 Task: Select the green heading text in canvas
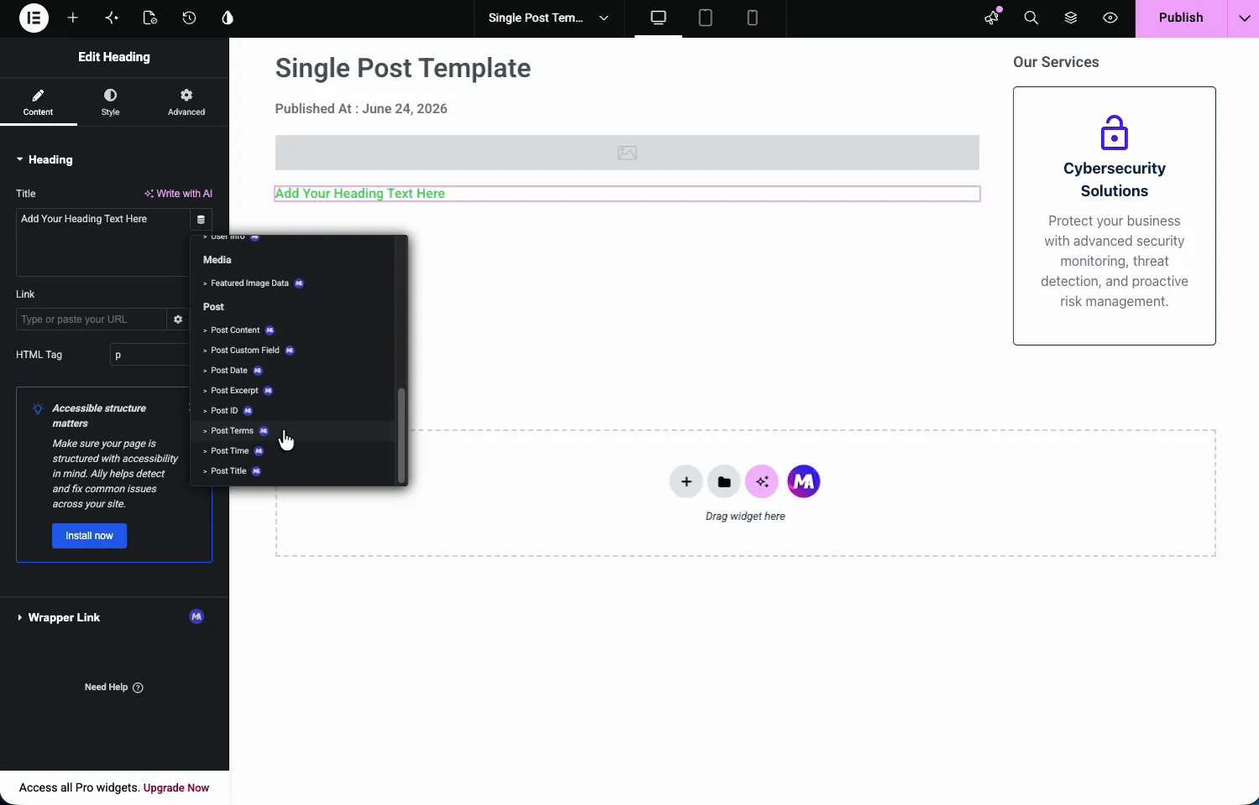point(360,194)
